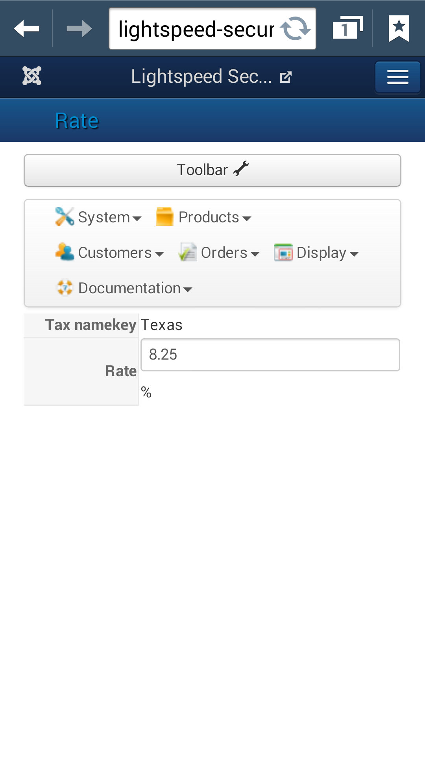The height and width of the screenshot is (757, 425).
Task: Tap the browser forward arrow
Action: click(79, 29)
